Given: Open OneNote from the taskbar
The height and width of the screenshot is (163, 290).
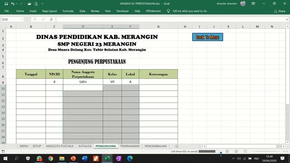Looking at the screenshot, I should pos(118,158).
